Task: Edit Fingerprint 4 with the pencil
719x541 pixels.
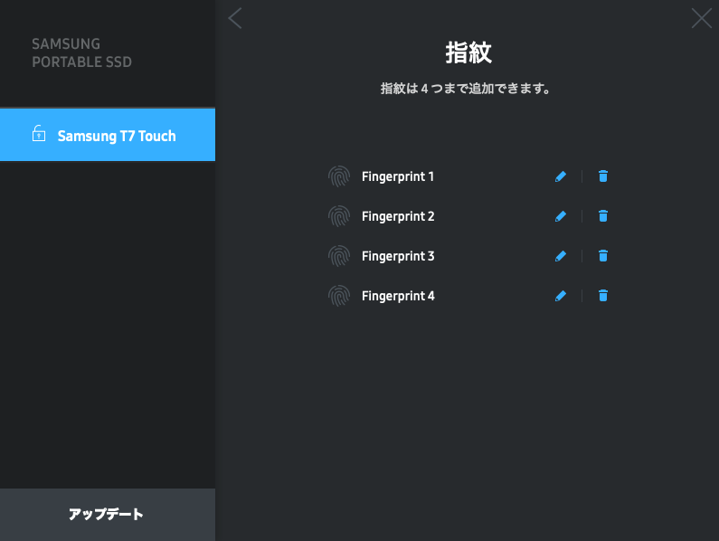Action: (x=561, y=296)
